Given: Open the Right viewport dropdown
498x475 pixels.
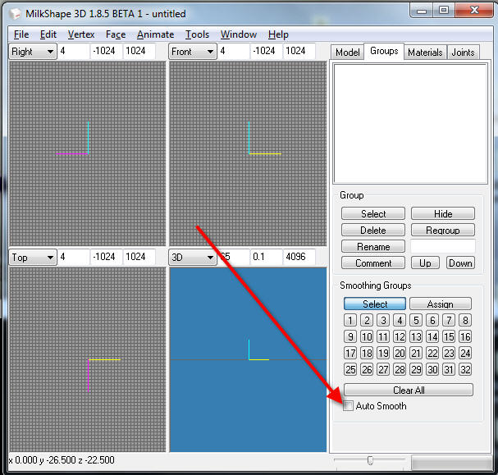Looking at the screenshot, I should pyautogui.click(x=33, y=51).
